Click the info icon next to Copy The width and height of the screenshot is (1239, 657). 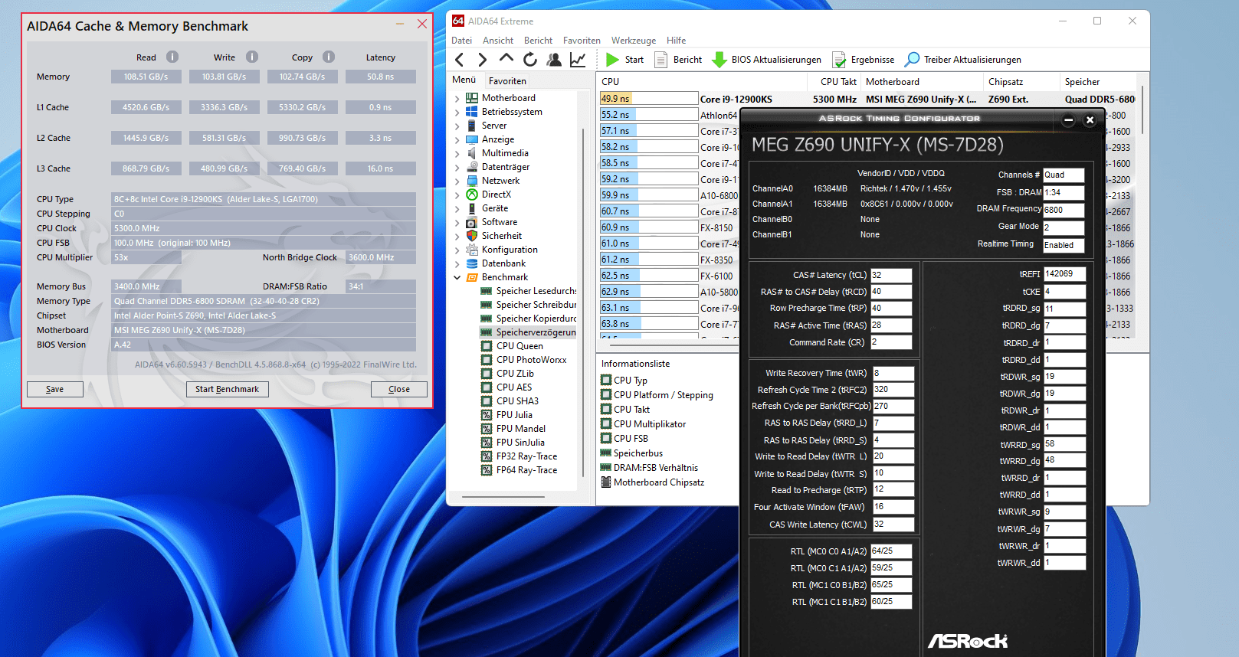(x=329, y=57)
